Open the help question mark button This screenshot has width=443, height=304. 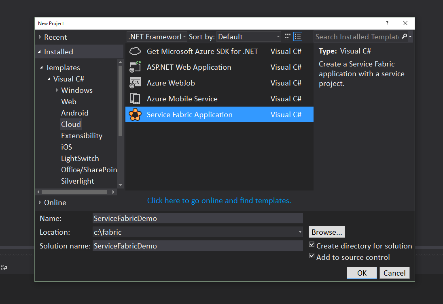click(x=387, y=23)
